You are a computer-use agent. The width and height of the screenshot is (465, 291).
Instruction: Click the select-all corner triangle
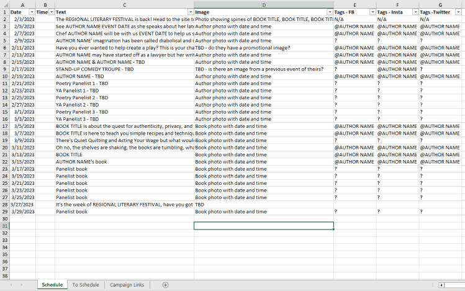pyautogui.click(x=4, y=5)
